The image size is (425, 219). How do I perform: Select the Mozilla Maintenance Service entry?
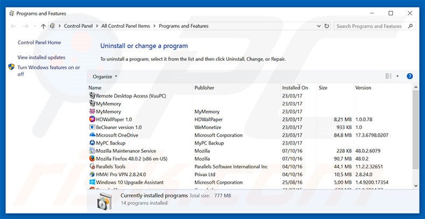coord(126,151)
